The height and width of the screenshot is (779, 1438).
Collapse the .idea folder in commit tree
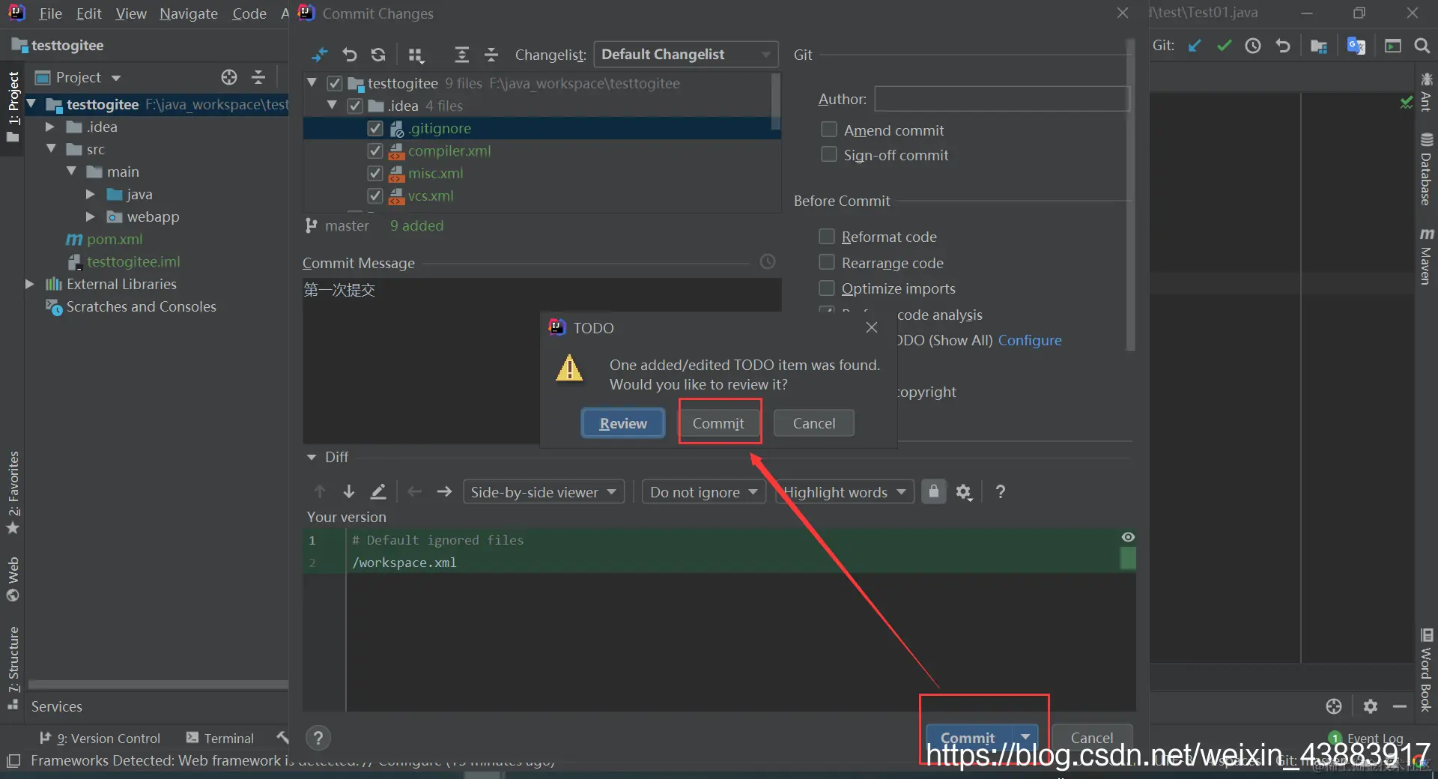click(333, 105)
